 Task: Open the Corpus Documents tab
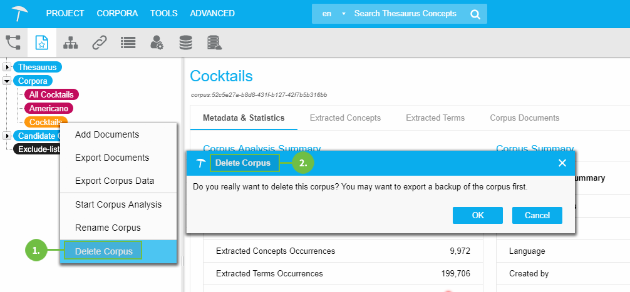[x=524, y=118]
